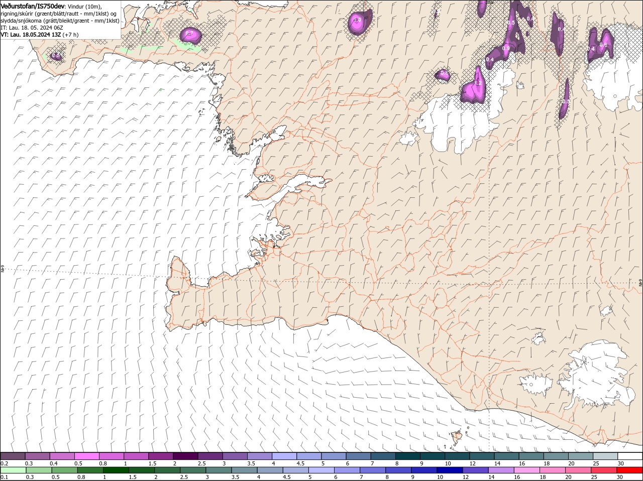Click upper legend swatch between 5 and 6
Screen dimensions: 643x481
334,456
